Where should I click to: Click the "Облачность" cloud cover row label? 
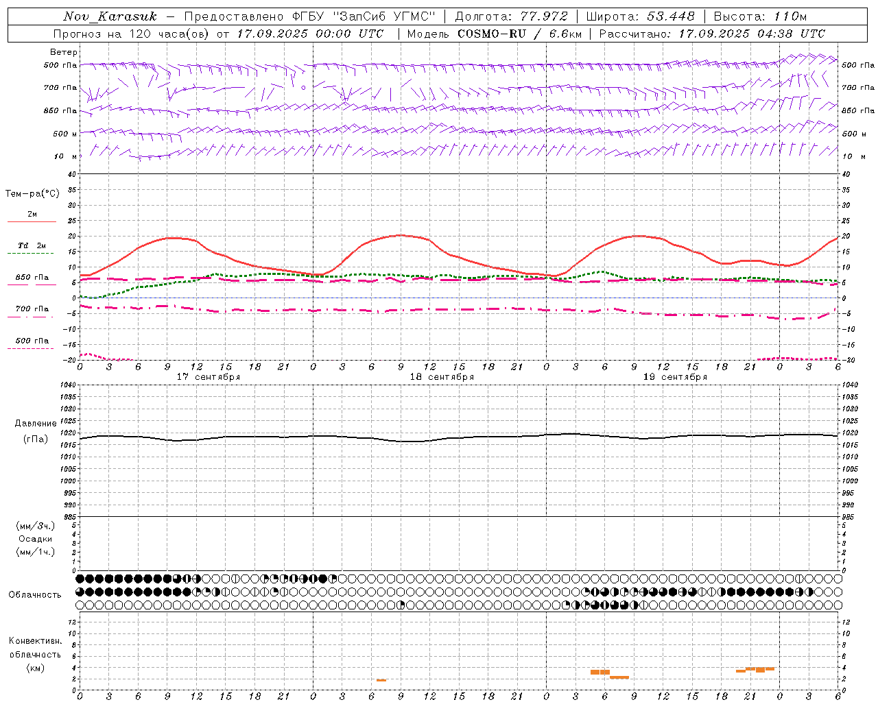(x=35, y=594)
